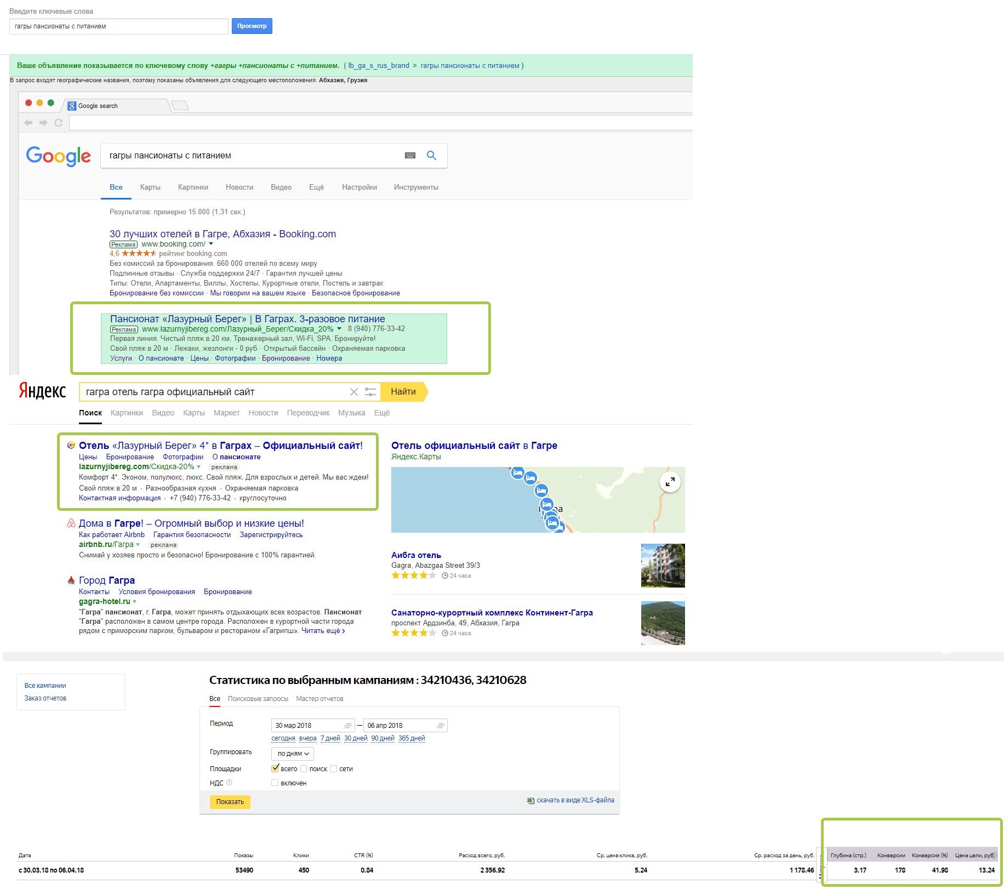Click the Фотографии sitelink in Google ad
This screenshot has width=1004, height=889.
point(235,358)
